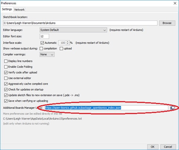Screen dimensions: 179x150
Task: Turn on Enable Code Folding
Action: (6, 67)
